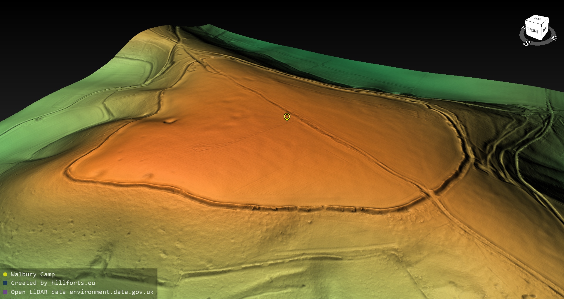Select the FRONT face of the navigation cube
The width and height of the screenshot is (564, 299).
533,31
